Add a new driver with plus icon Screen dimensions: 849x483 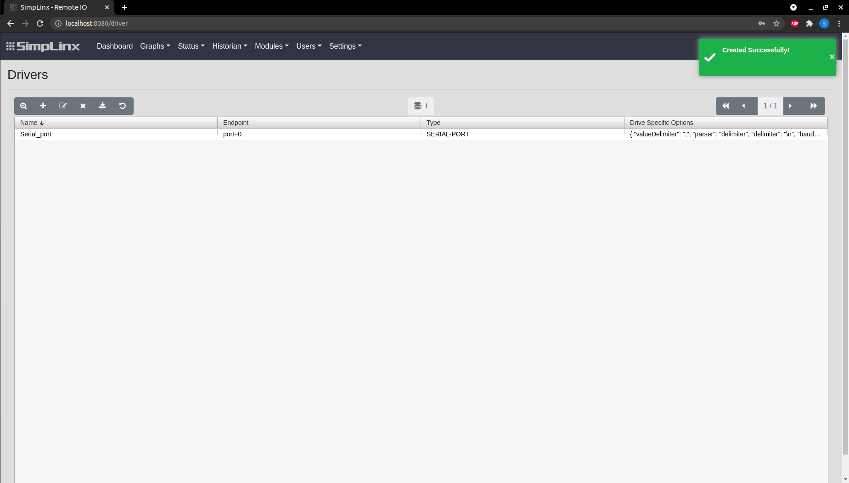point(43,106)
